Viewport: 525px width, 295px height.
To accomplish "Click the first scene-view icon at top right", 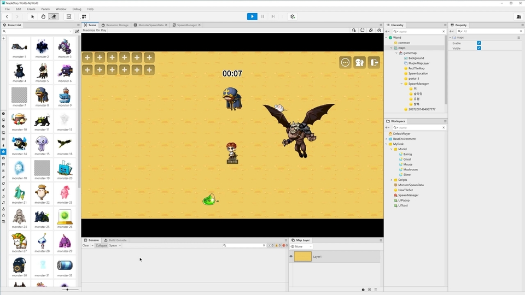I will 354,30.
